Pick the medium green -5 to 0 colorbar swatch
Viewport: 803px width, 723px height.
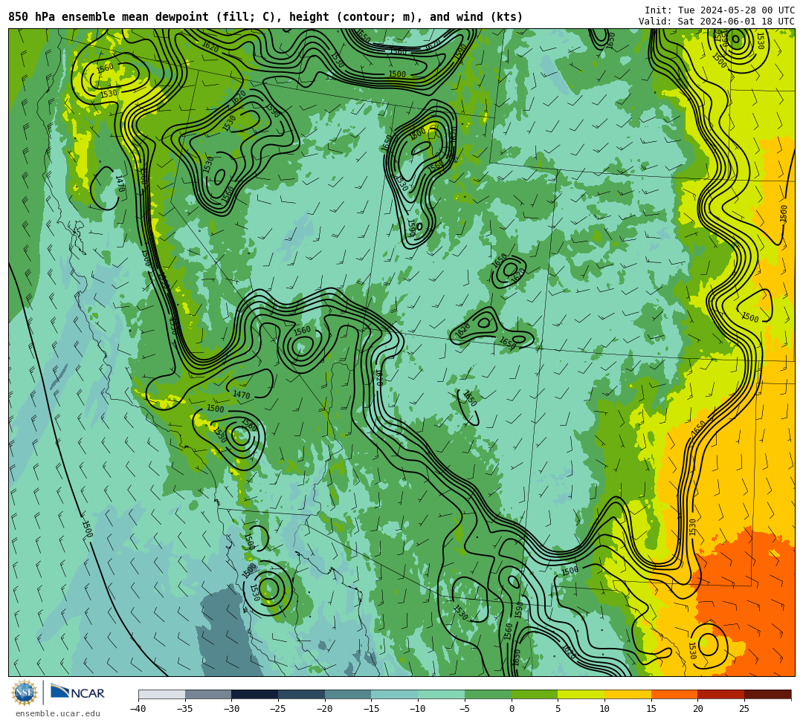[488, 694]
